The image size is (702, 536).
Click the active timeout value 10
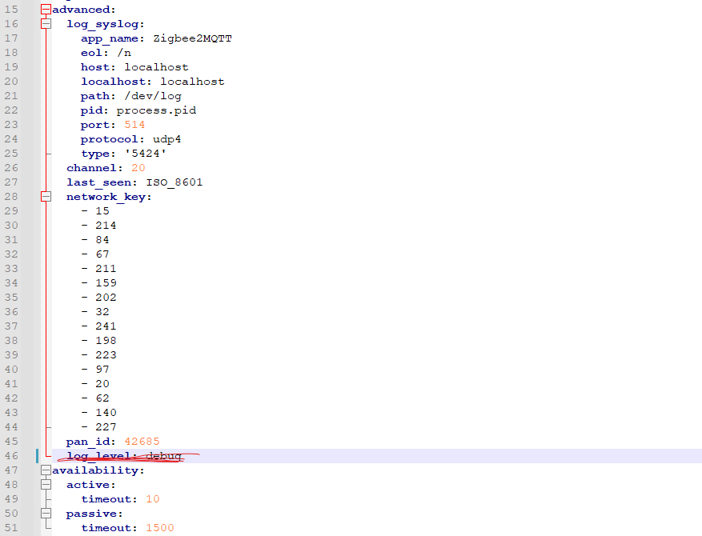(152, 499)
